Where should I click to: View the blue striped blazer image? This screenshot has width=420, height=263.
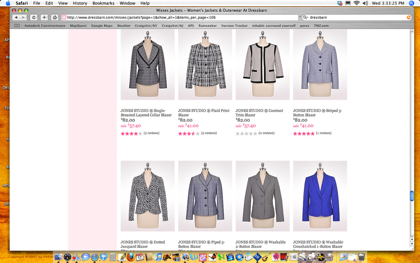click(320, 65)
